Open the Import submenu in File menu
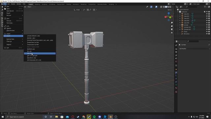211x119 pixels. pos(13,34)
